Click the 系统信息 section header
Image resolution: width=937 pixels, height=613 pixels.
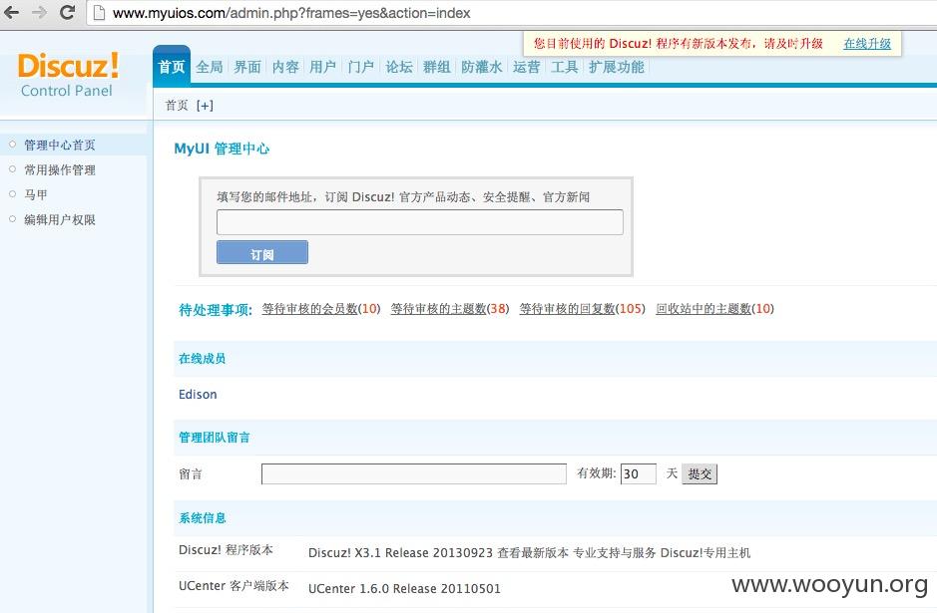pos(202,518)
